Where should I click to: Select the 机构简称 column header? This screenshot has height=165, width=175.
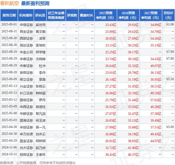26,15
